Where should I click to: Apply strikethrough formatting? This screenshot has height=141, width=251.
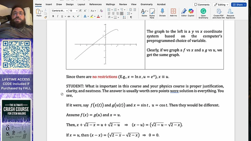pos(69,16)
